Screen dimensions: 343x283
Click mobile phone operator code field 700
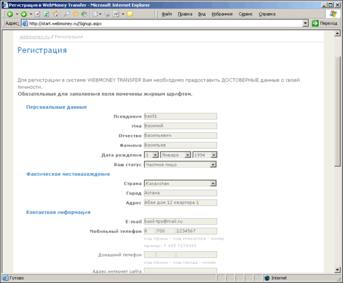[166, 231]
